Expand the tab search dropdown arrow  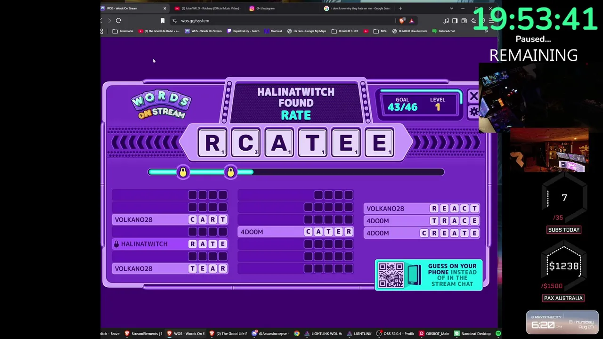click(451, 8)
